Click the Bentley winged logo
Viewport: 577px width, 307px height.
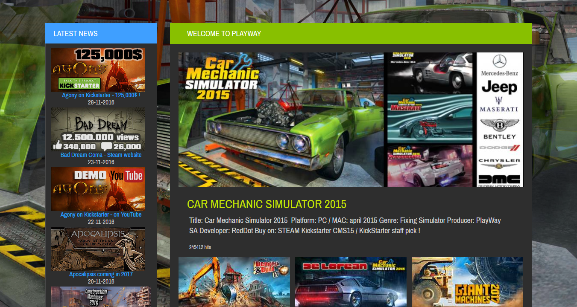click(x=499, y=129)
